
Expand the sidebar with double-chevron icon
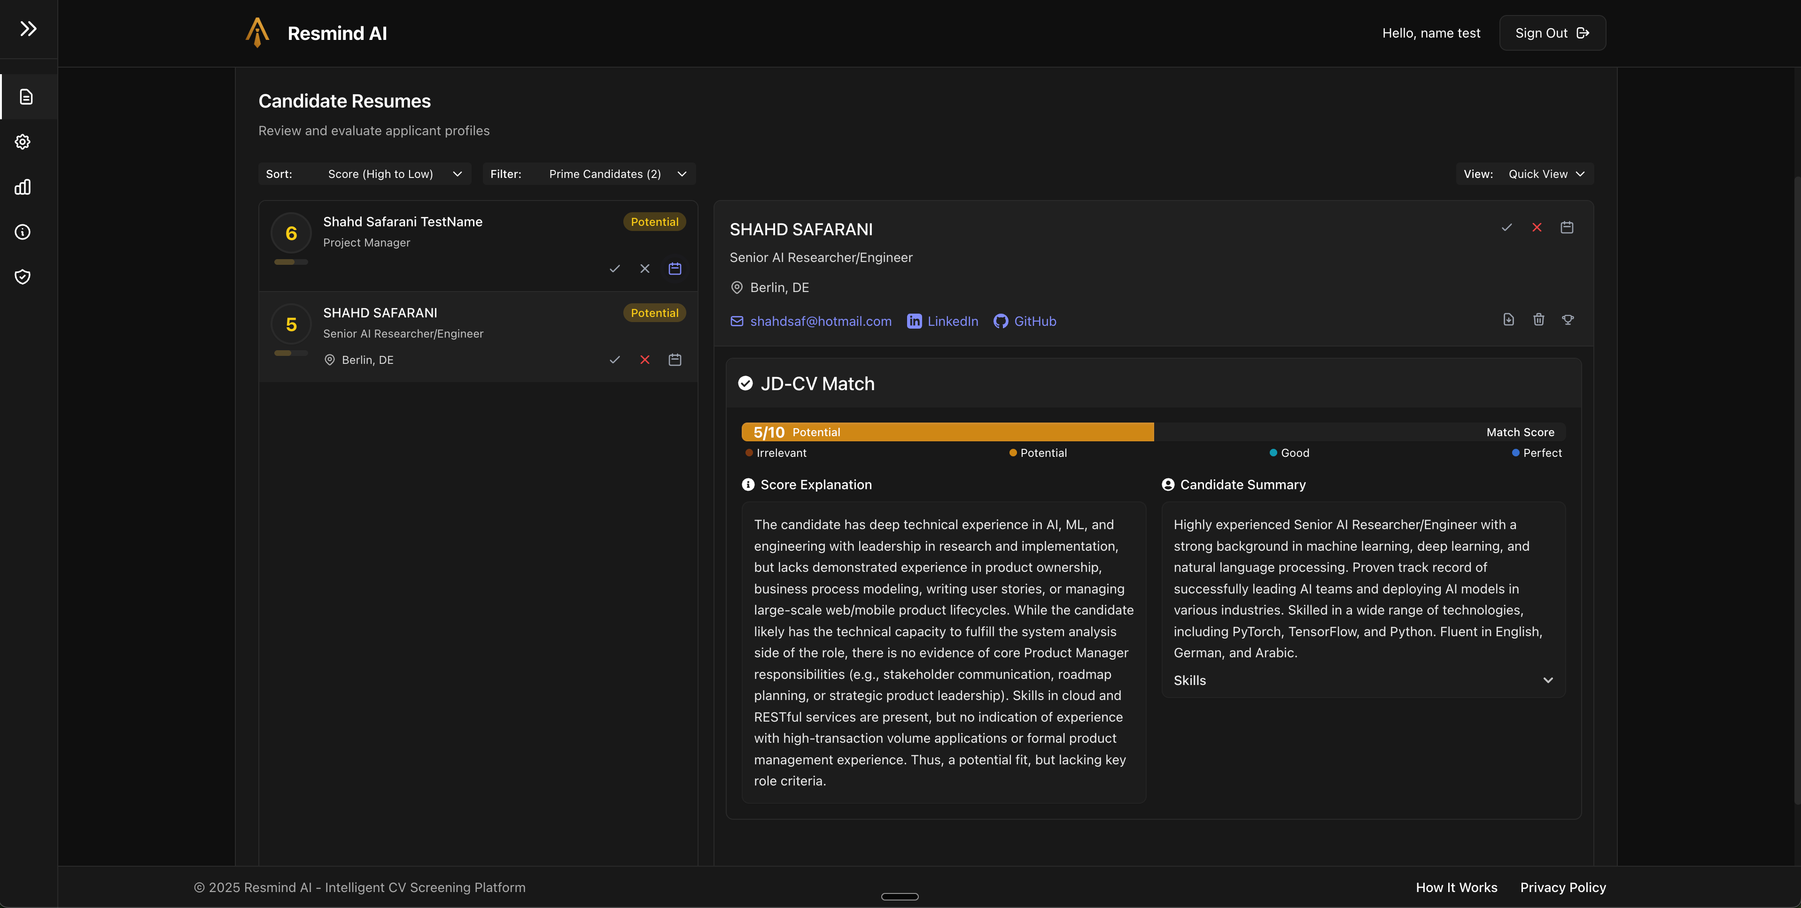(28, 29)
